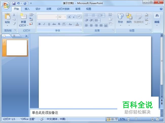Open the character spacing AV menu

(64, 24)
